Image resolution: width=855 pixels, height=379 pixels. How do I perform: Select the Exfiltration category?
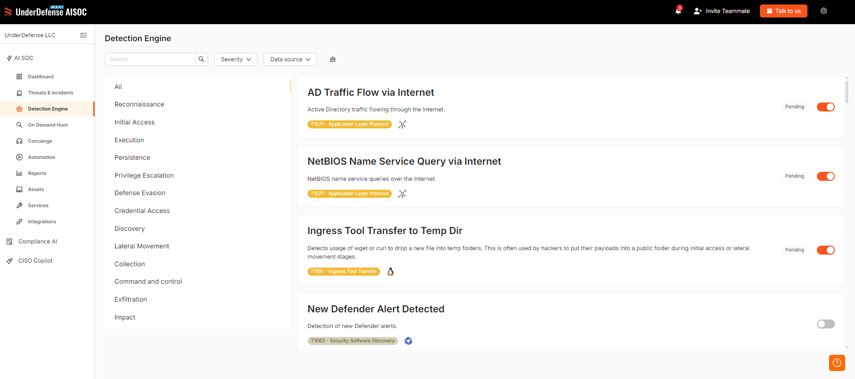coord(131,299)
